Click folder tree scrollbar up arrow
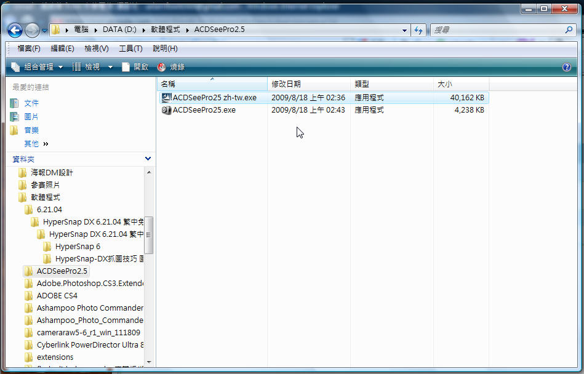 (x=149, y=172)
